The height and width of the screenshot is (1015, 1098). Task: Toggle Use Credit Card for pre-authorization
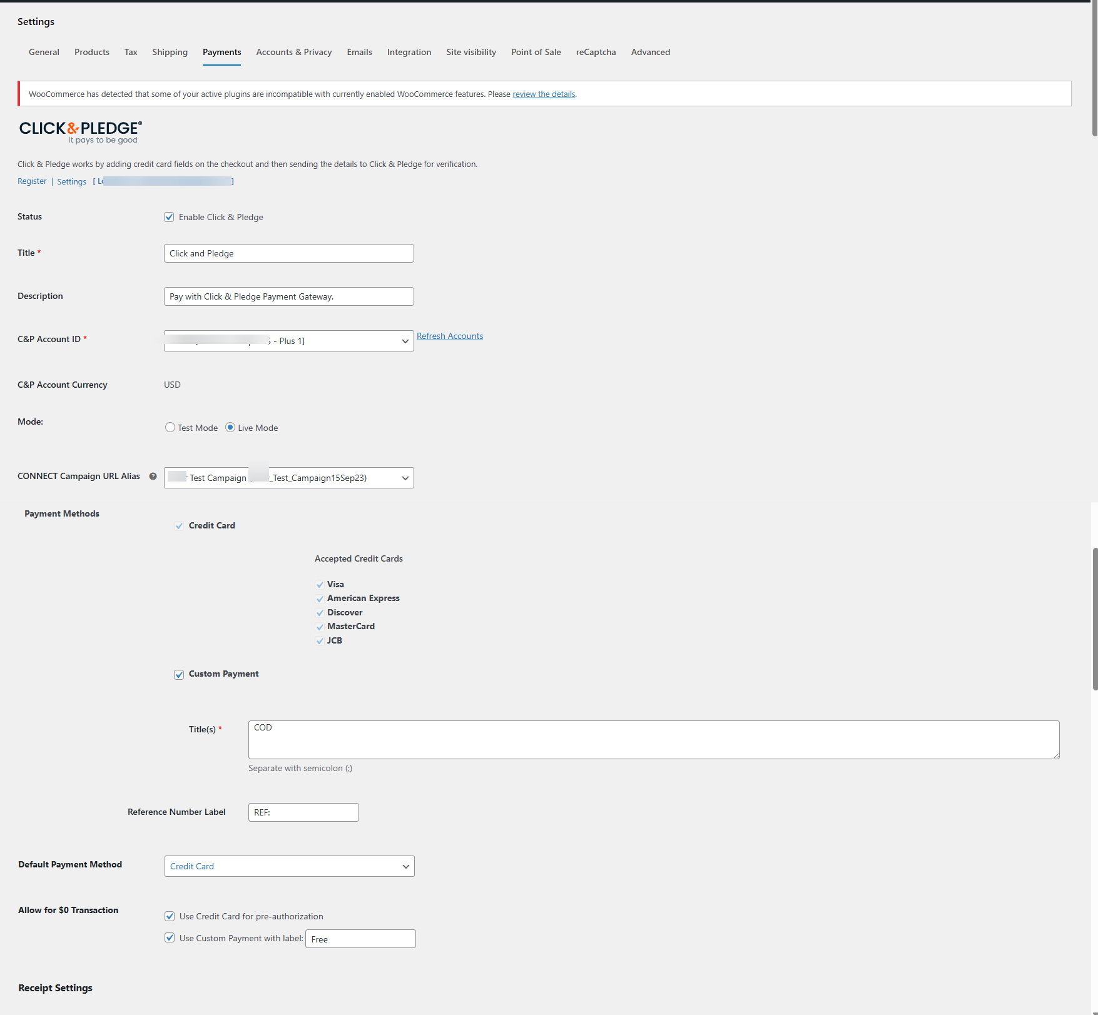pos(170,916)
